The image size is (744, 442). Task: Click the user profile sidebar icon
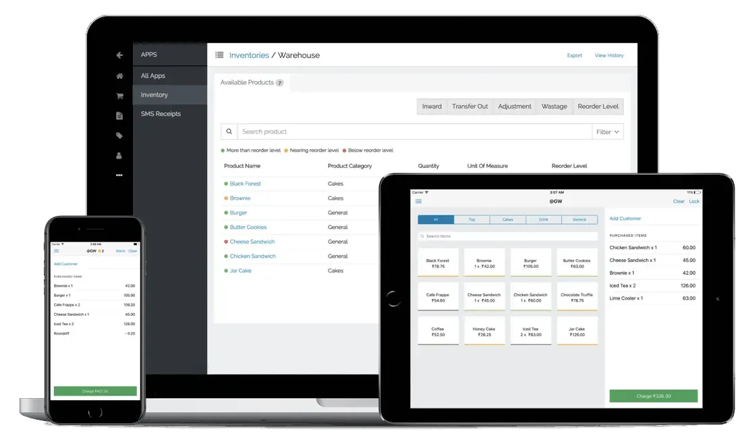click(119, 155)
